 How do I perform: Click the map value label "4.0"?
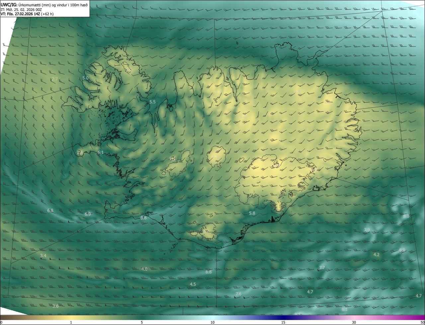tap(144, 269)
